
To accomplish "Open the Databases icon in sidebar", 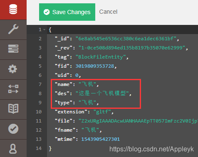I will point(13,9).
